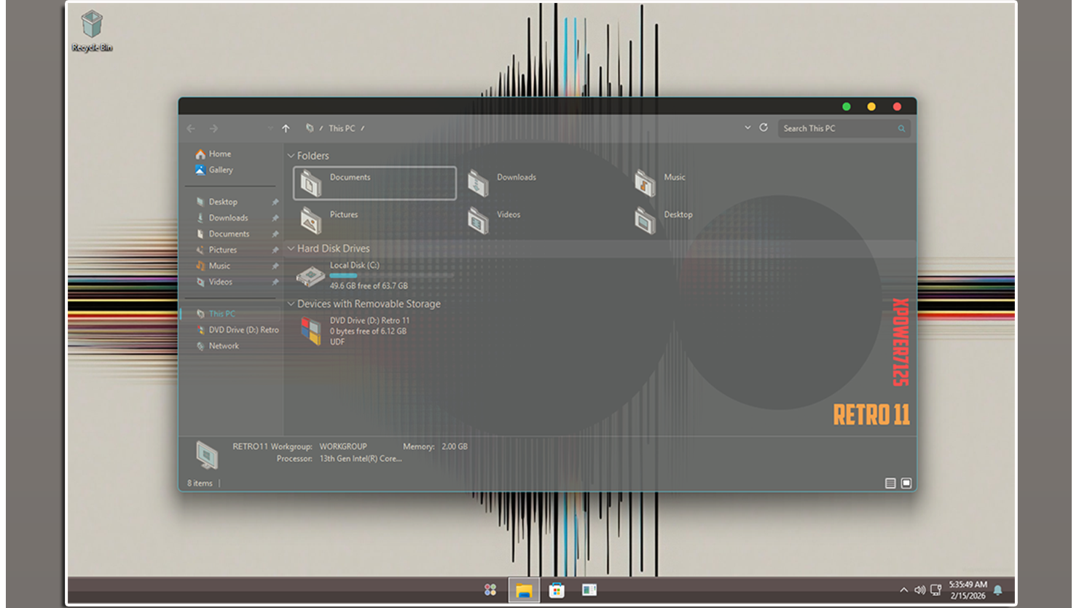Collapse the Folders group
Viewport: 1079px width, 608px height.
point(291,156)
